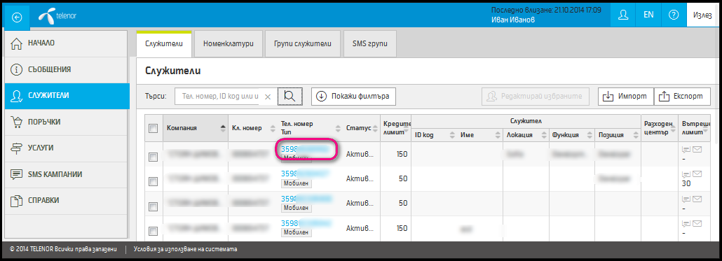Click the Експорт button
Image resolution: width=722 pixels, height=261 pixels.
click(x=682, y=97)
